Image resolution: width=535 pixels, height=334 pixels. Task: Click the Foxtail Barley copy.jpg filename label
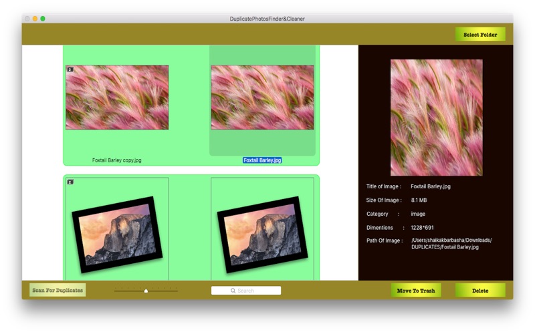[x=116, y=160]
